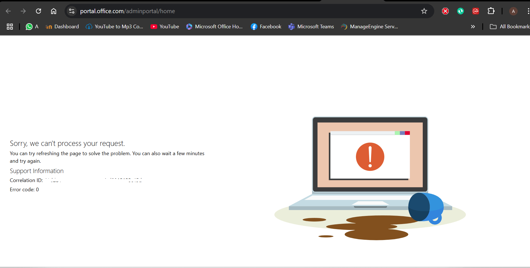This screenshot has width=530, height=268.
Task: Open the YouTube bookmark
Action: (165, 27)
